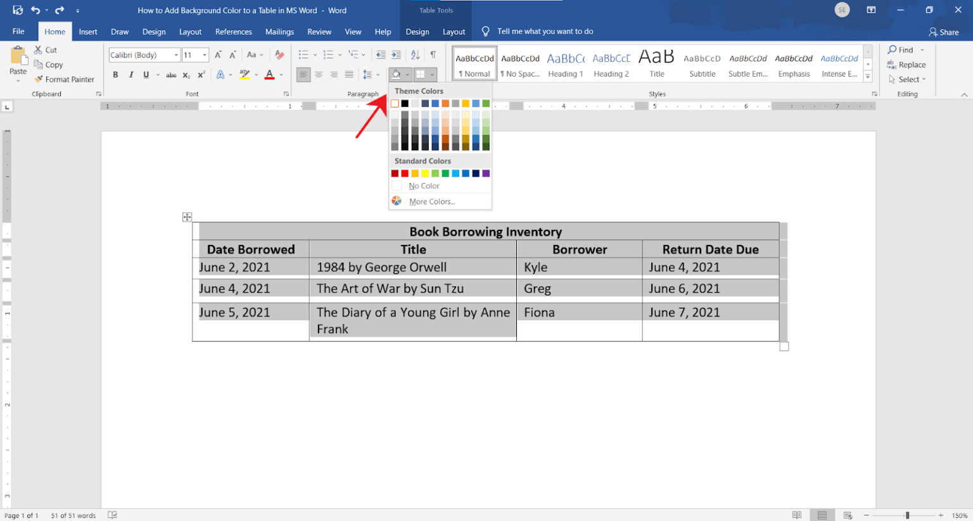
Task: Open the Select dropdown in Editing
Action: 907,79
